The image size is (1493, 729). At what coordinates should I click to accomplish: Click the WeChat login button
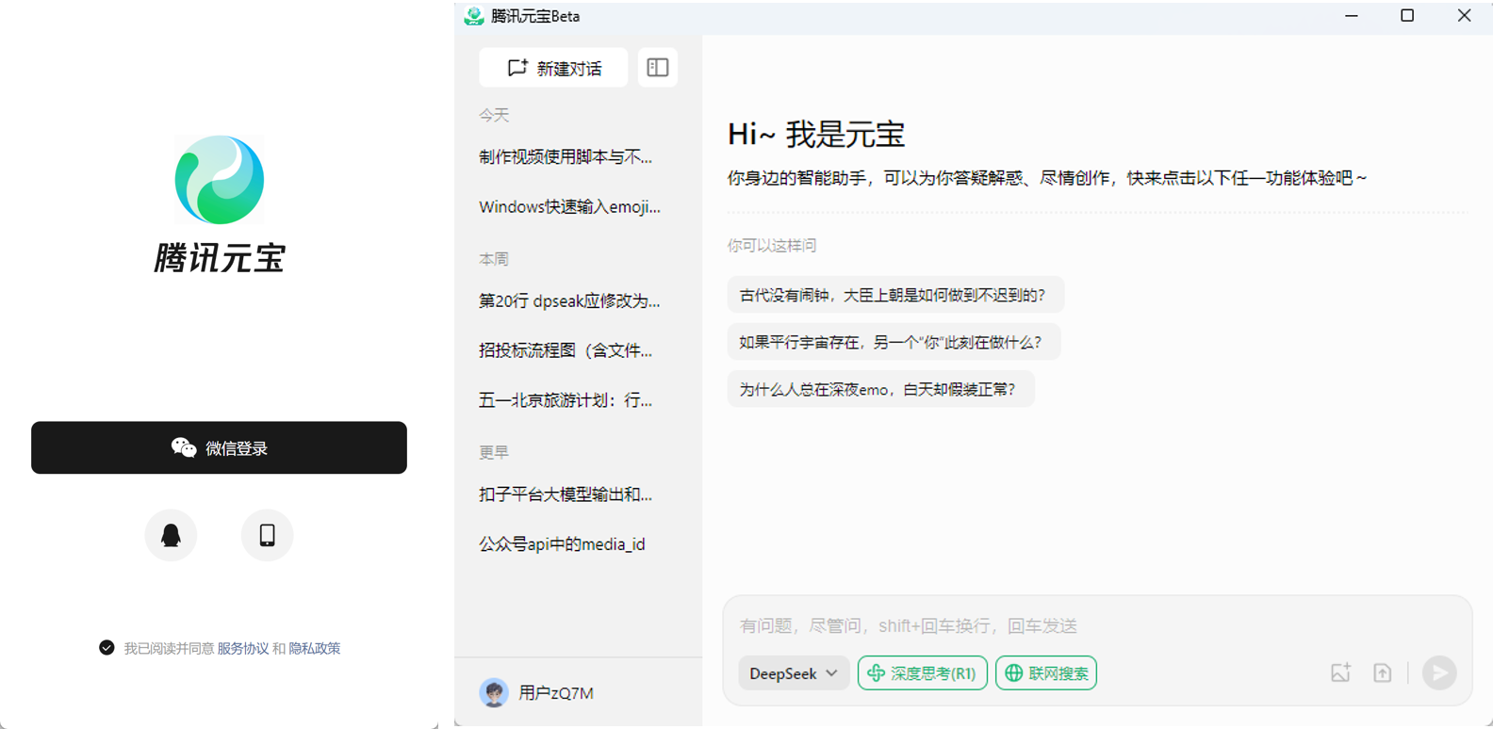(219, 447)
